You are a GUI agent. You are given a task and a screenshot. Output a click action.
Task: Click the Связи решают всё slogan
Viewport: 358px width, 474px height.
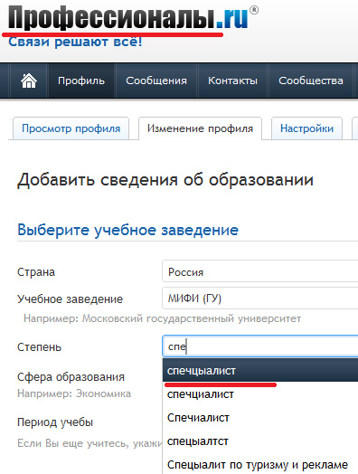(75, 42)
